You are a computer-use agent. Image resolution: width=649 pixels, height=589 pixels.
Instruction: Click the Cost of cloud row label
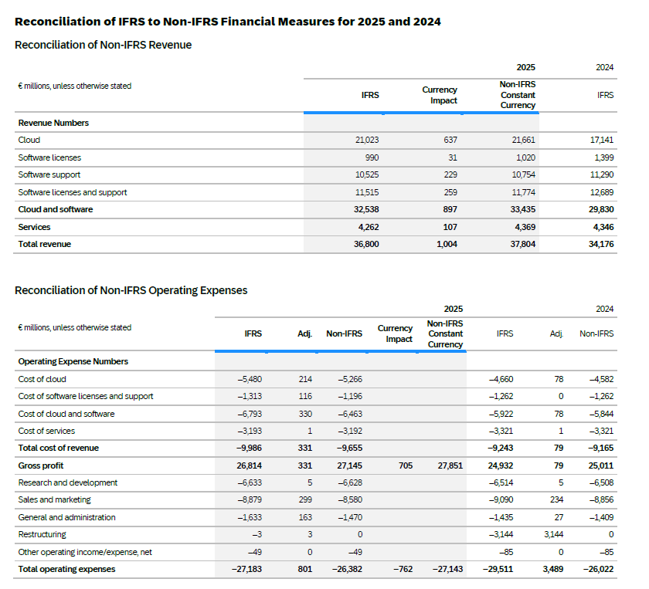[x=42, y=379]
